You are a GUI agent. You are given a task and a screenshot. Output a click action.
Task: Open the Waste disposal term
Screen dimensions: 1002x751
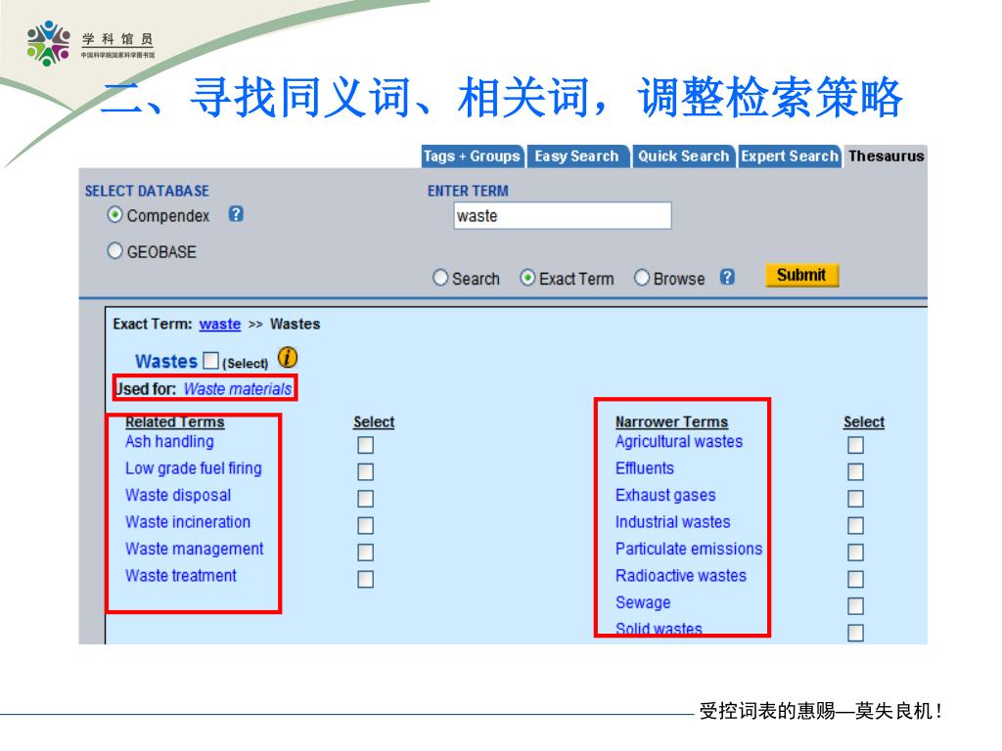pyautogui.click(x=178, y=495)
